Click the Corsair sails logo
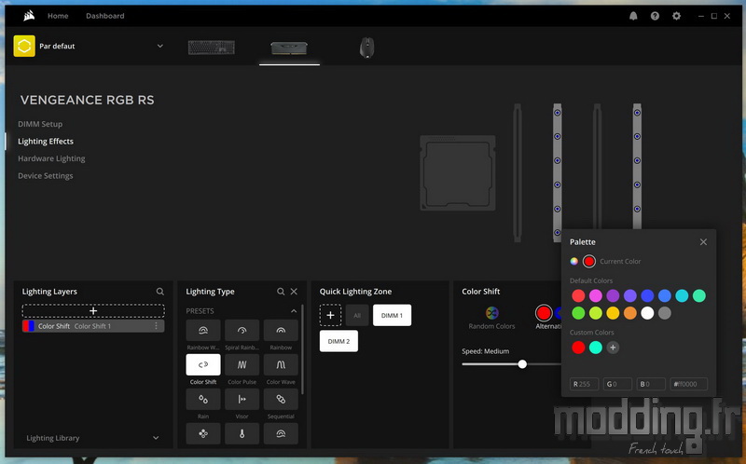 (29, 16)
